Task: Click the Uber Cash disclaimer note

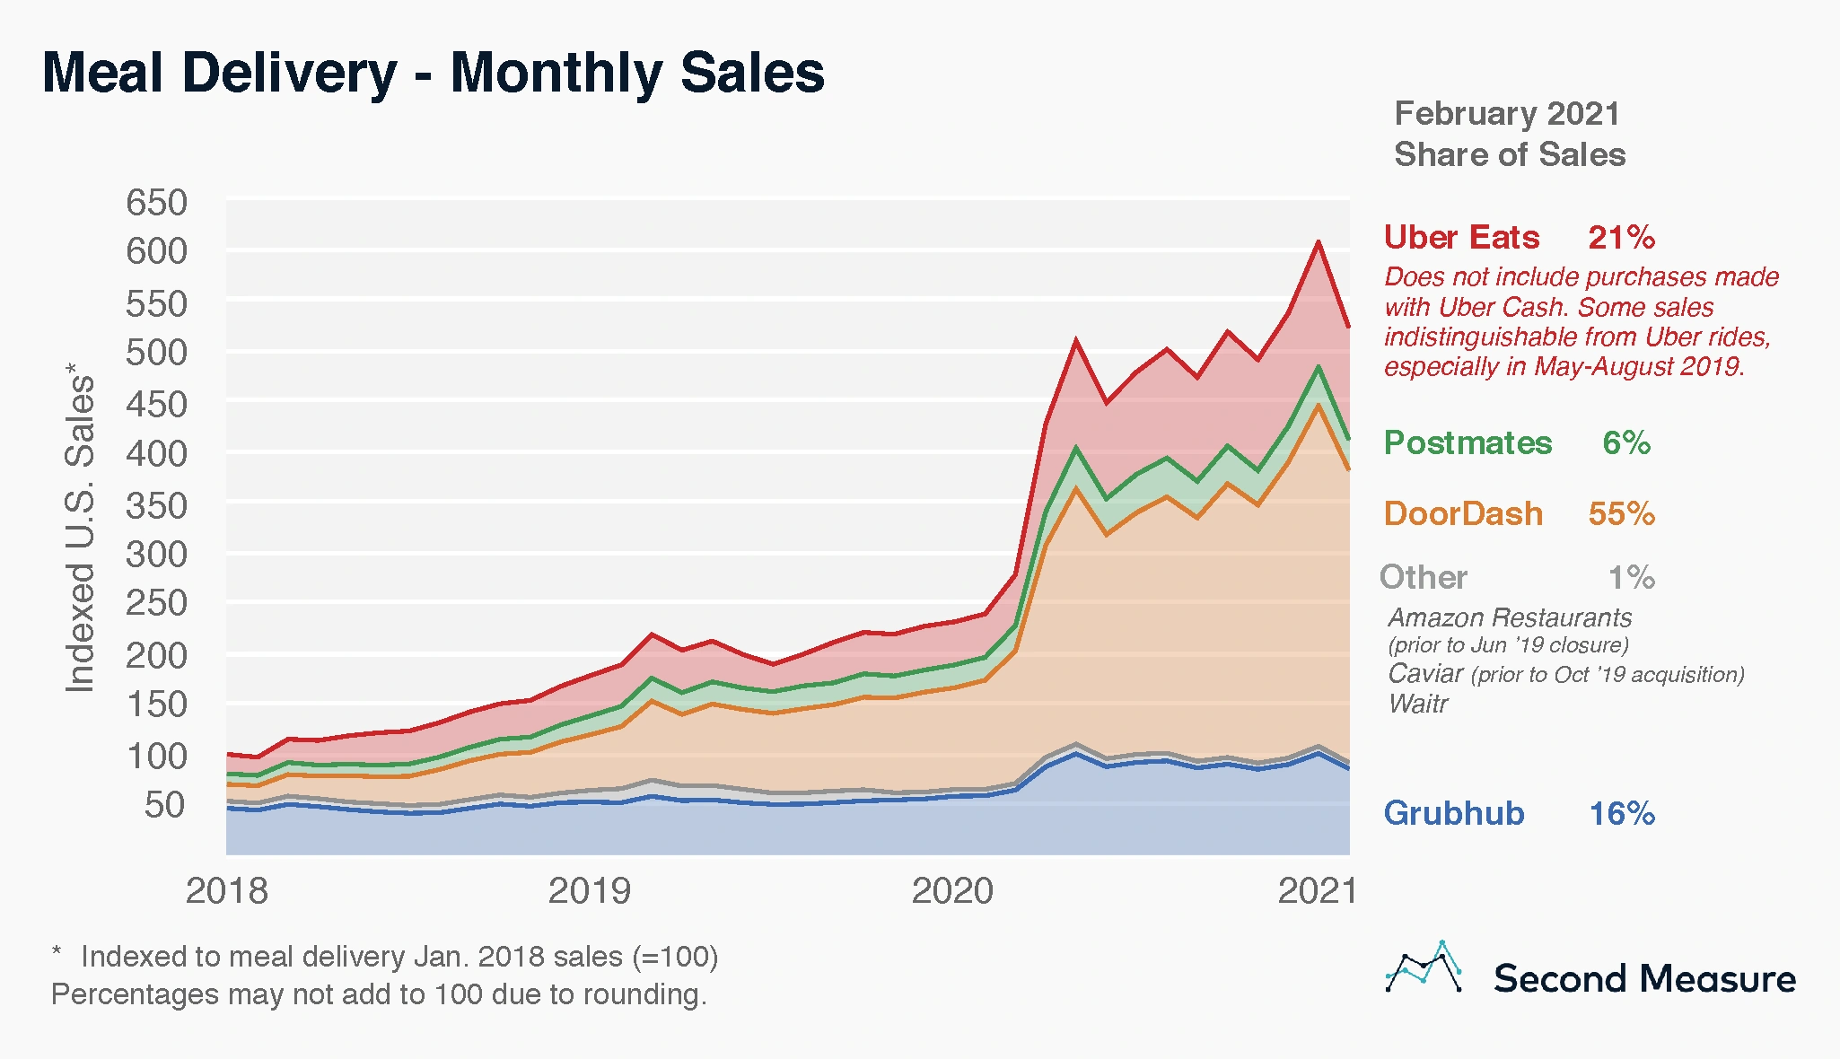Action: tap(1580, 321)
